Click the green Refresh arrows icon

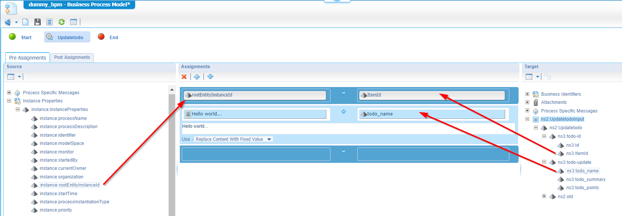(62, 22)
